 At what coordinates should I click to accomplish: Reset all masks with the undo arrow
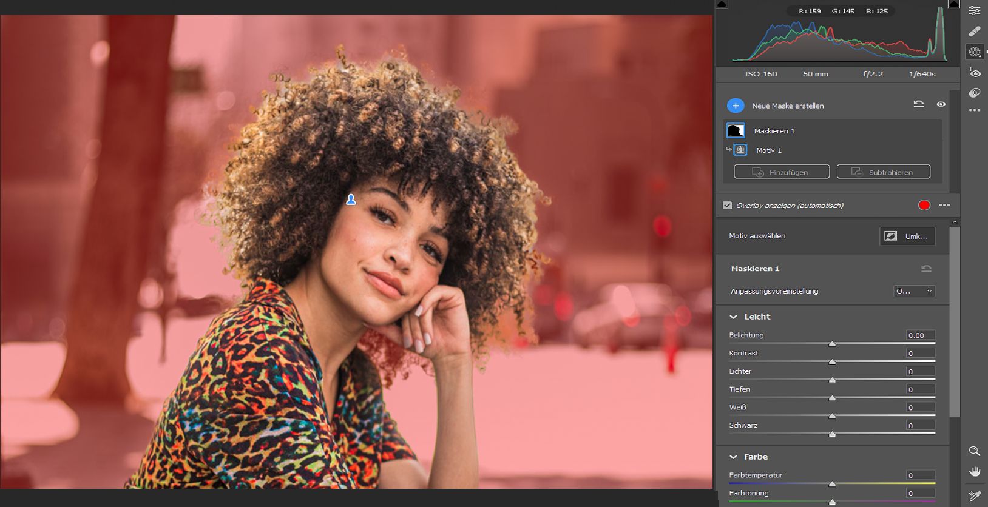(919, 104)
